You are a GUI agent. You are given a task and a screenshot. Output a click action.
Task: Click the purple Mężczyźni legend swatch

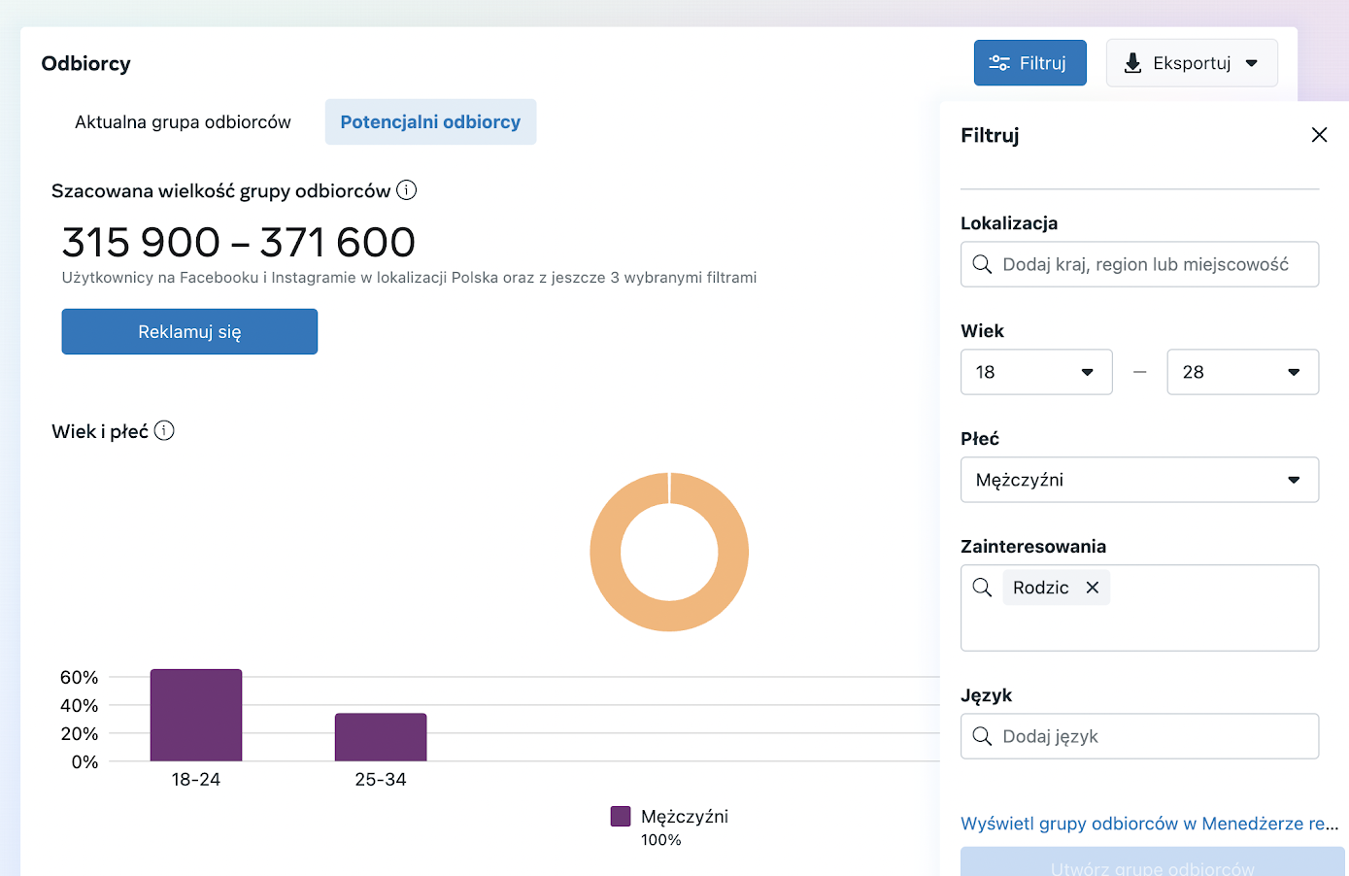click(x=621, y=817)
